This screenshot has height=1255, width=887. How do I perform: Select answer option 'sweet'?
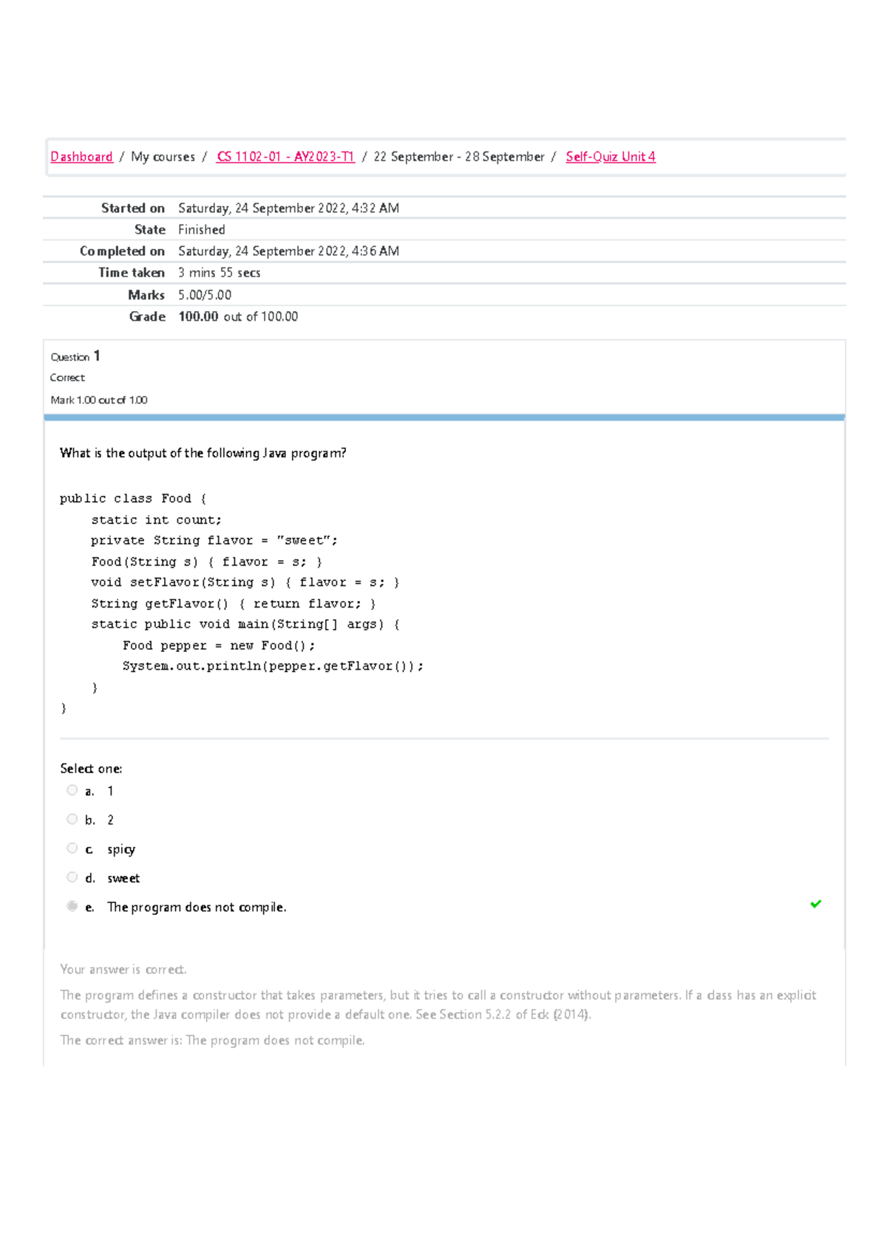[x=123, y=878]
